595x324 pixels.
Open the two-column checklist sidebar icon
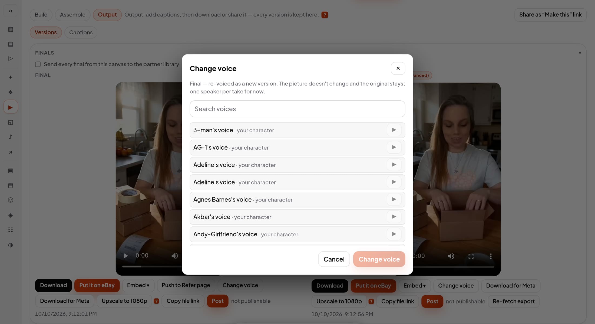11,230
